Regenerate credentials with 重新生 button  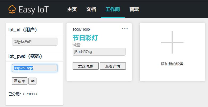point(20,81)
